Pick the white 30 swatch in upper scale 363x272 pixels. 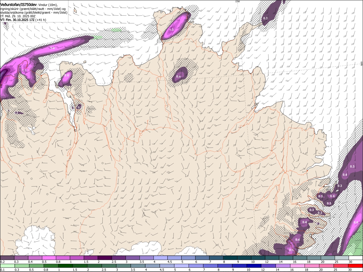[356, 258]
